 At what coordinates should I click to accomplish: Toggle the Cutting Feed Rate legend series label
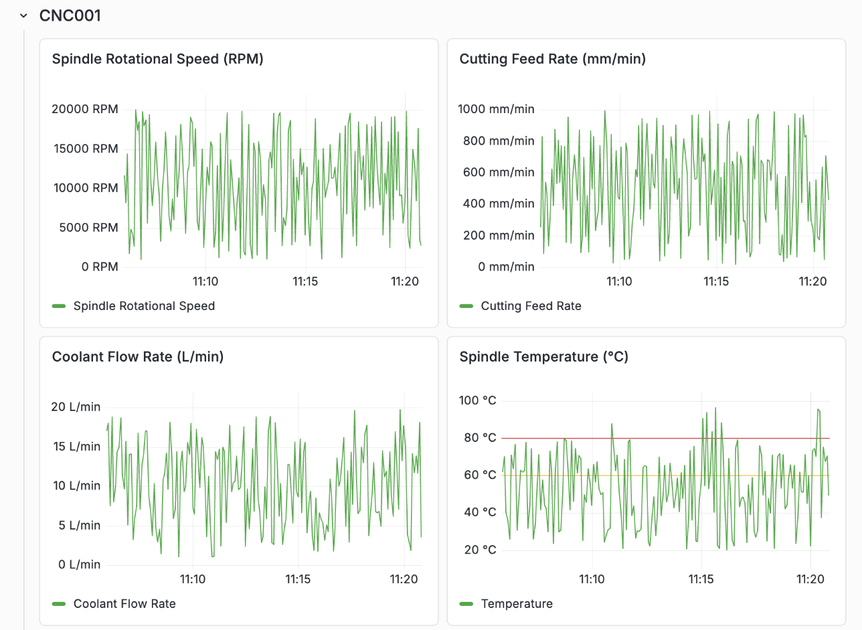531,306
